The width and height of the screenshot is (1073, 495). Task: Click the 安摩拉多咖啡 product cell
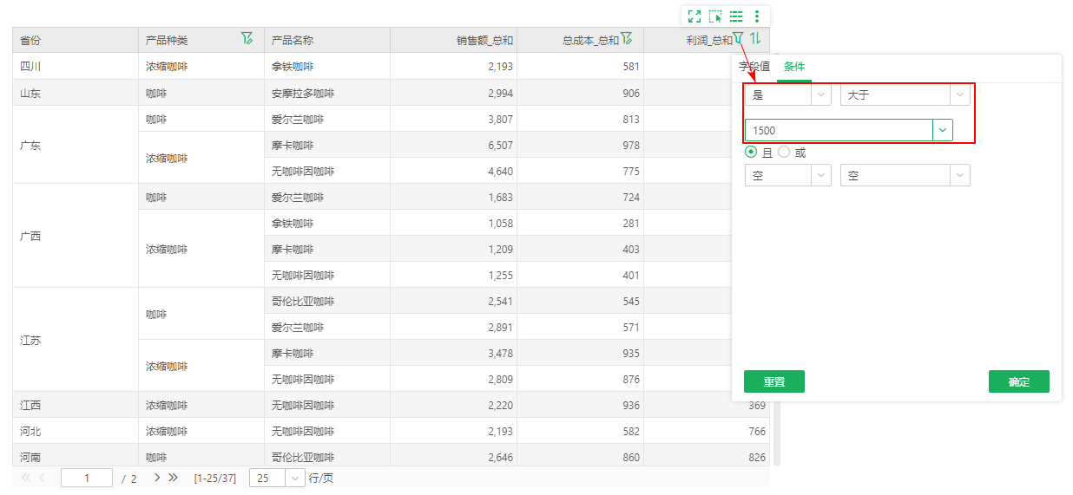click(327, 93)
